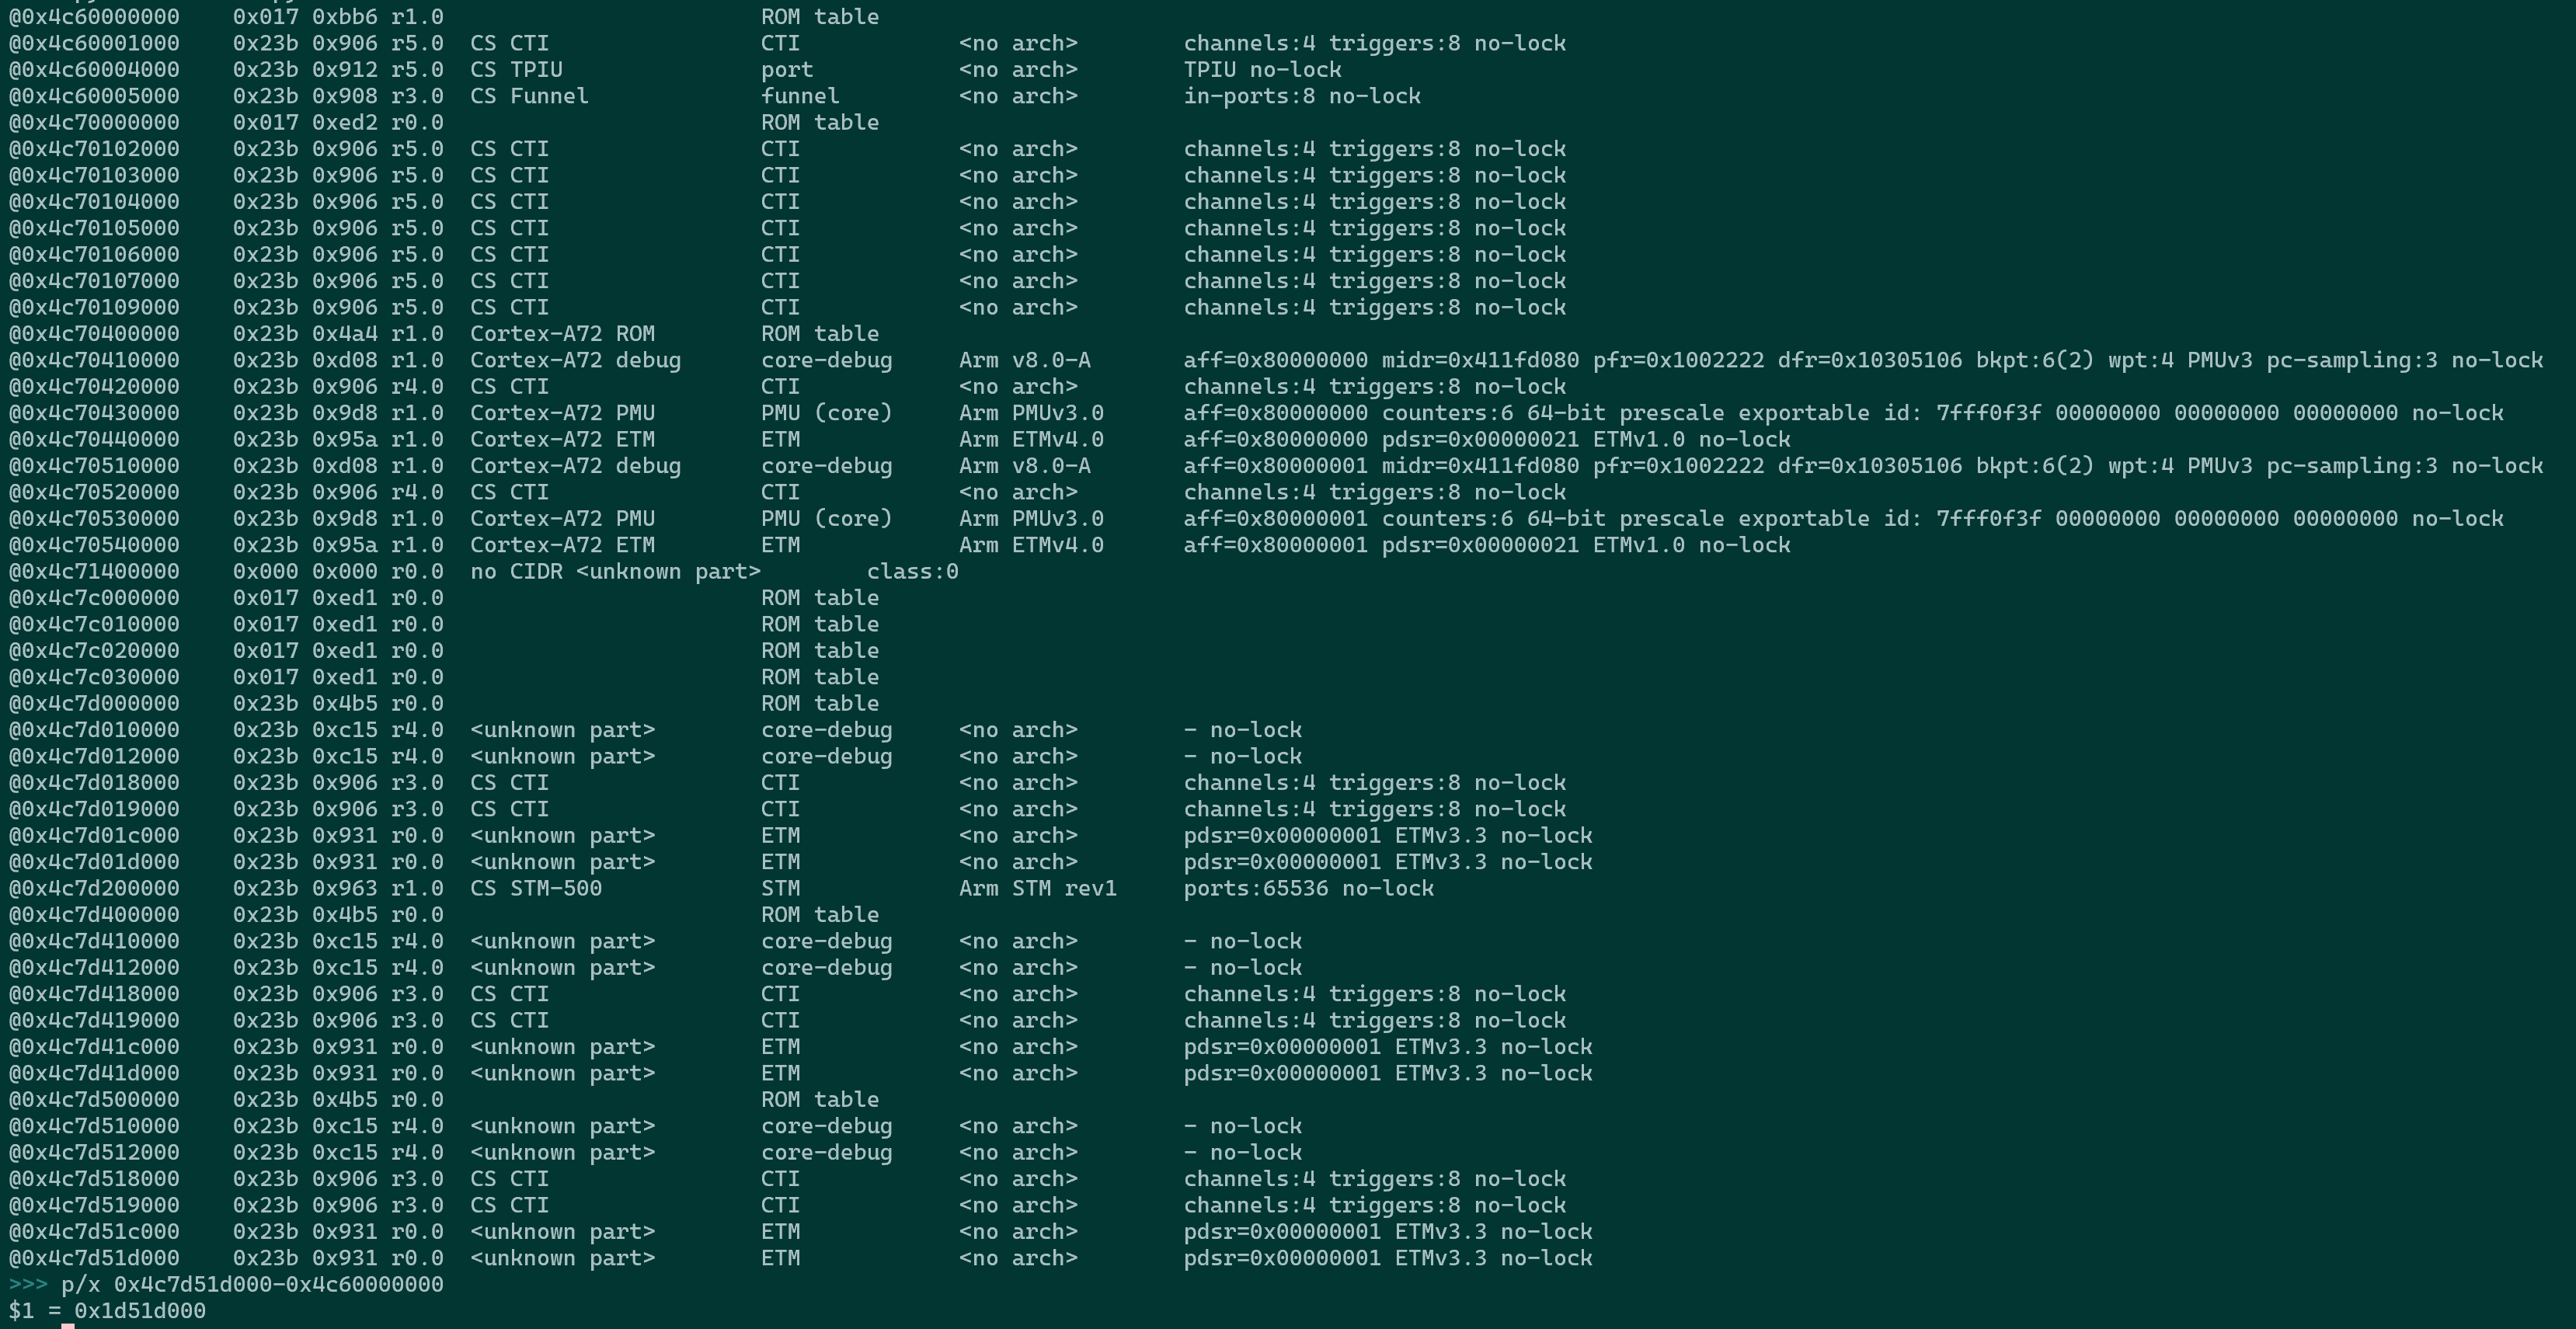Select the address @0x4c60001000
The width and height of the screenshot is (2576, 1329).
[x=94, y=43]
